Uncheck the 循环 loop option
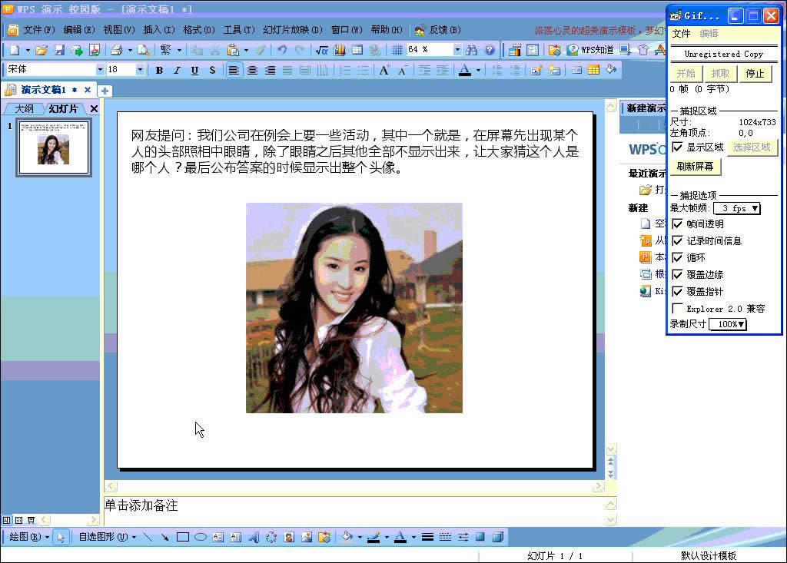Image resolution: width=787 pixels, height=563 pixels. tap(678, 258)
